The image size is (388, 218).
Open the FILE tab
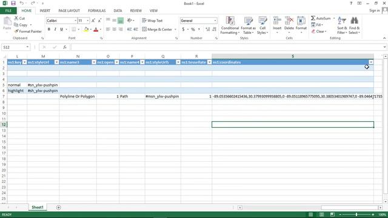click(x=8, y=11)
